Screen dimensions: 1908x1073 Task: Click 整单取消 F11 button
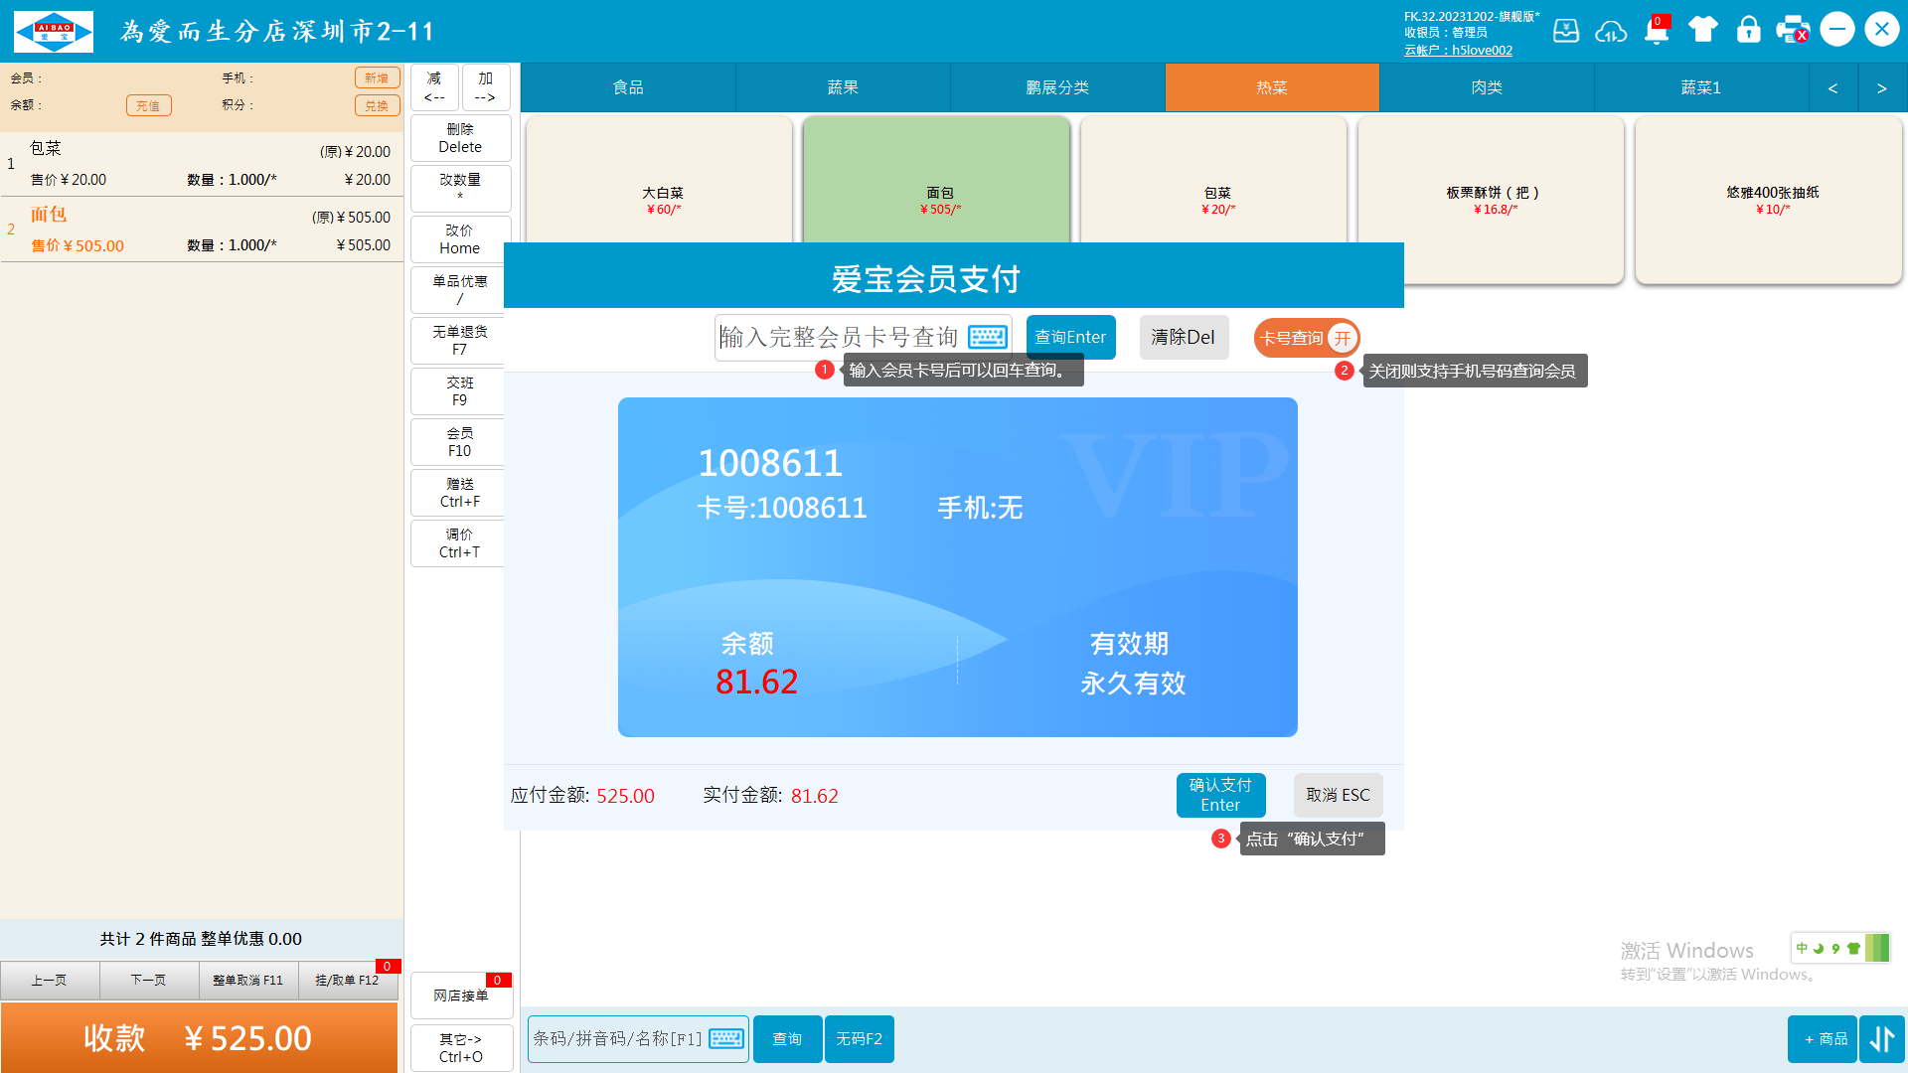coord(248,981)
